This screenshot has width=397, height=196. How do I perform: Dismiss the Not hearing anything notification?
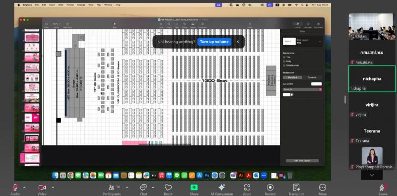tap(238, 42)
